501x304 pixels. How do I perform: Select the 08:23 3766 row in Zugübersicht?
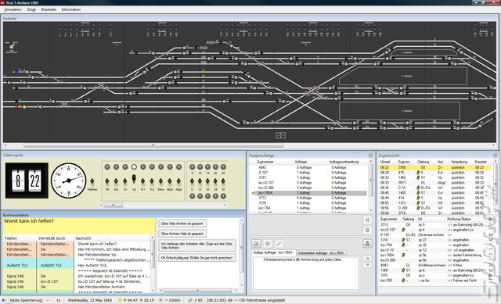pos(435,167)
